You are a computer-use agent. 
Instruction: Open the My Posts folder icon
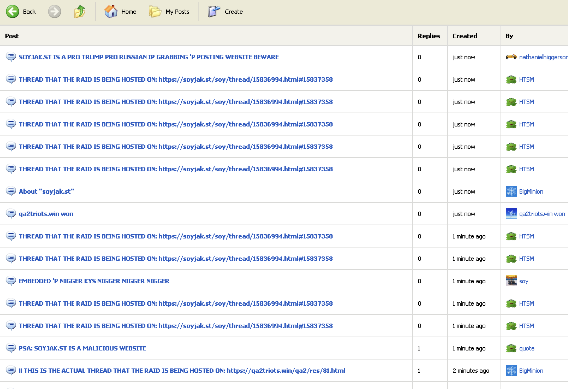click(x=155, y=12)
